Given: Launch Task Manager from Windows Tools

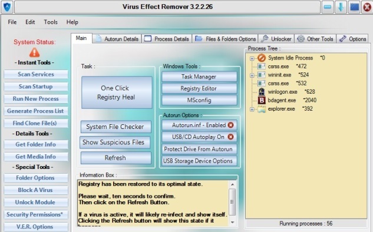Looking at the screenshot, I should point(199,77).
